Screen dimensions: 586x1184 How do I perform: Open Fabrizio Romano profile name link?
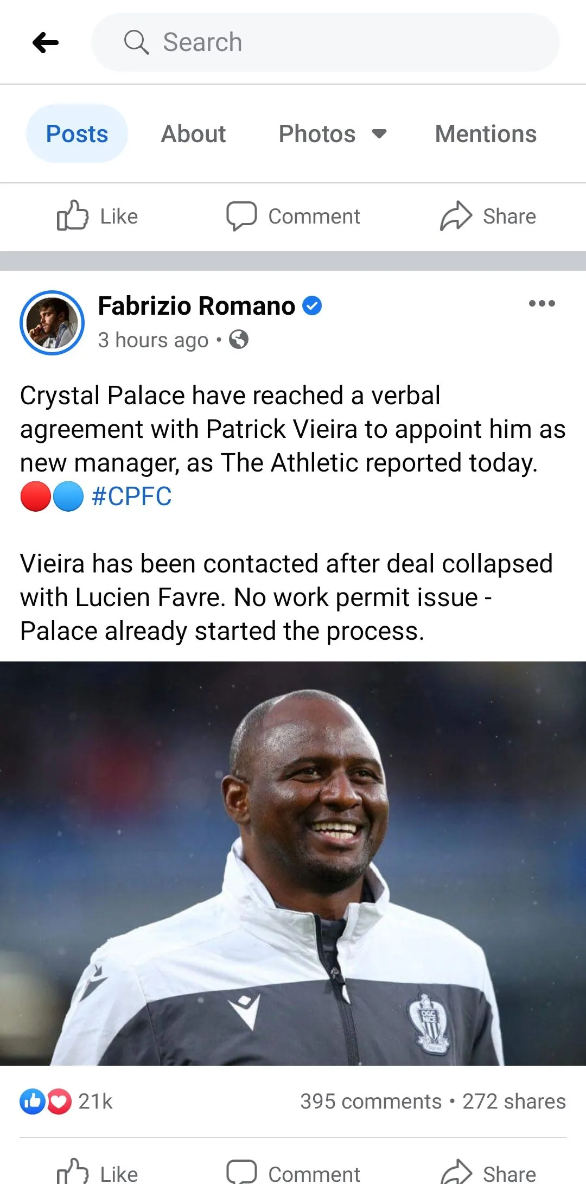tap(196, 306)
